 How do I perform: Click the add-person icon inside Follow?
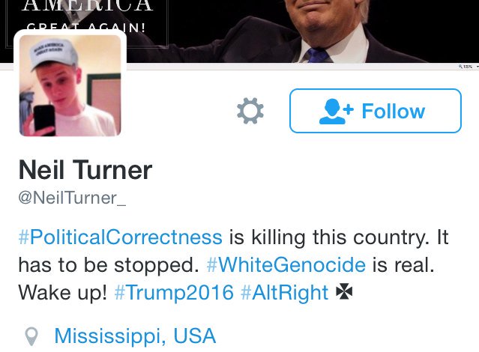click(x=336, y=112)
